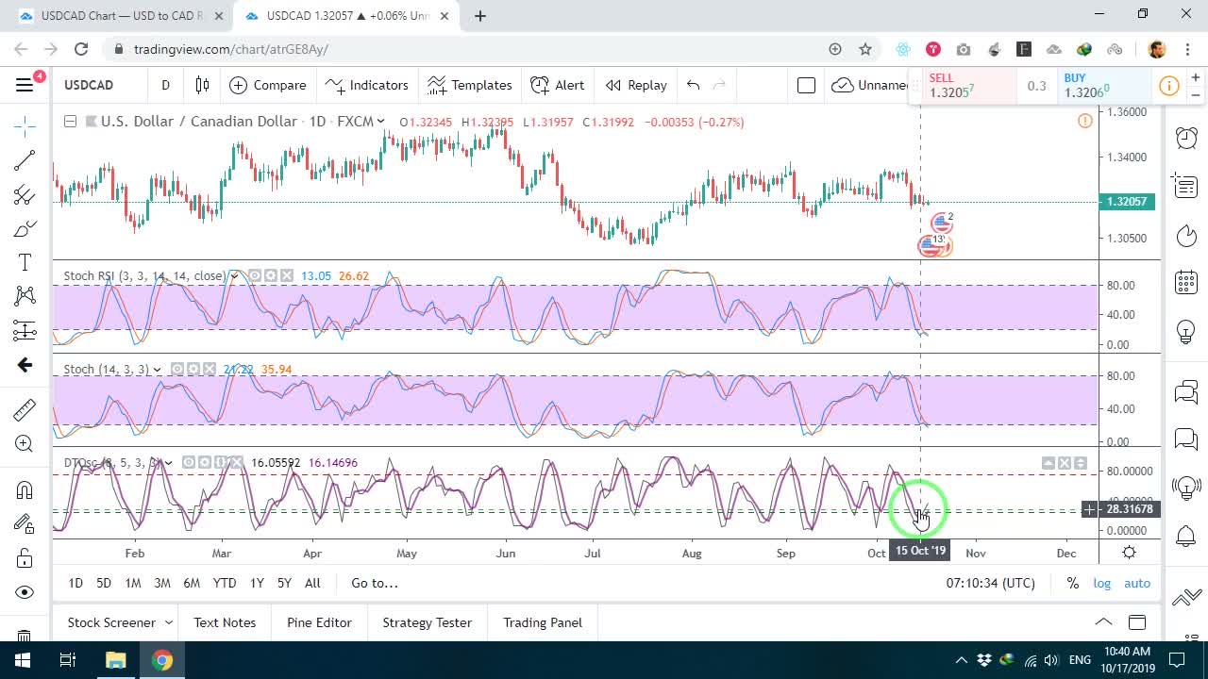Toggle log scale on price axis
This screenshot has height=679, width=1208.
[x=1102, y=583]
